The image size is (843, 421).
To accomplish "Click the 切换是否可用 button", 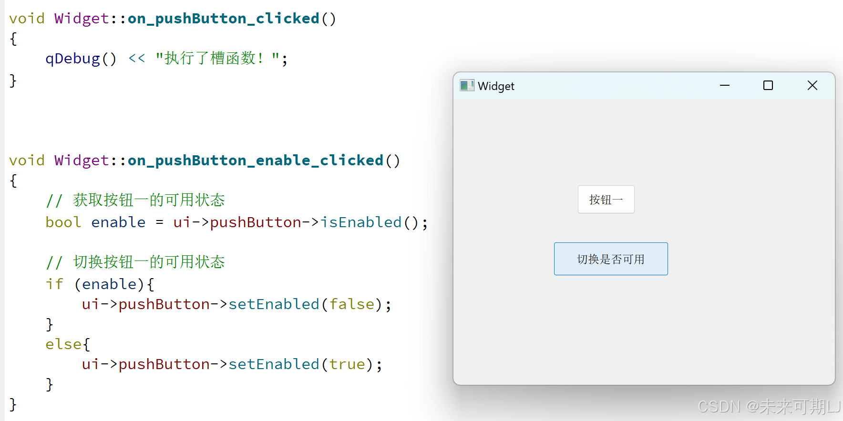I will [611, 259].
